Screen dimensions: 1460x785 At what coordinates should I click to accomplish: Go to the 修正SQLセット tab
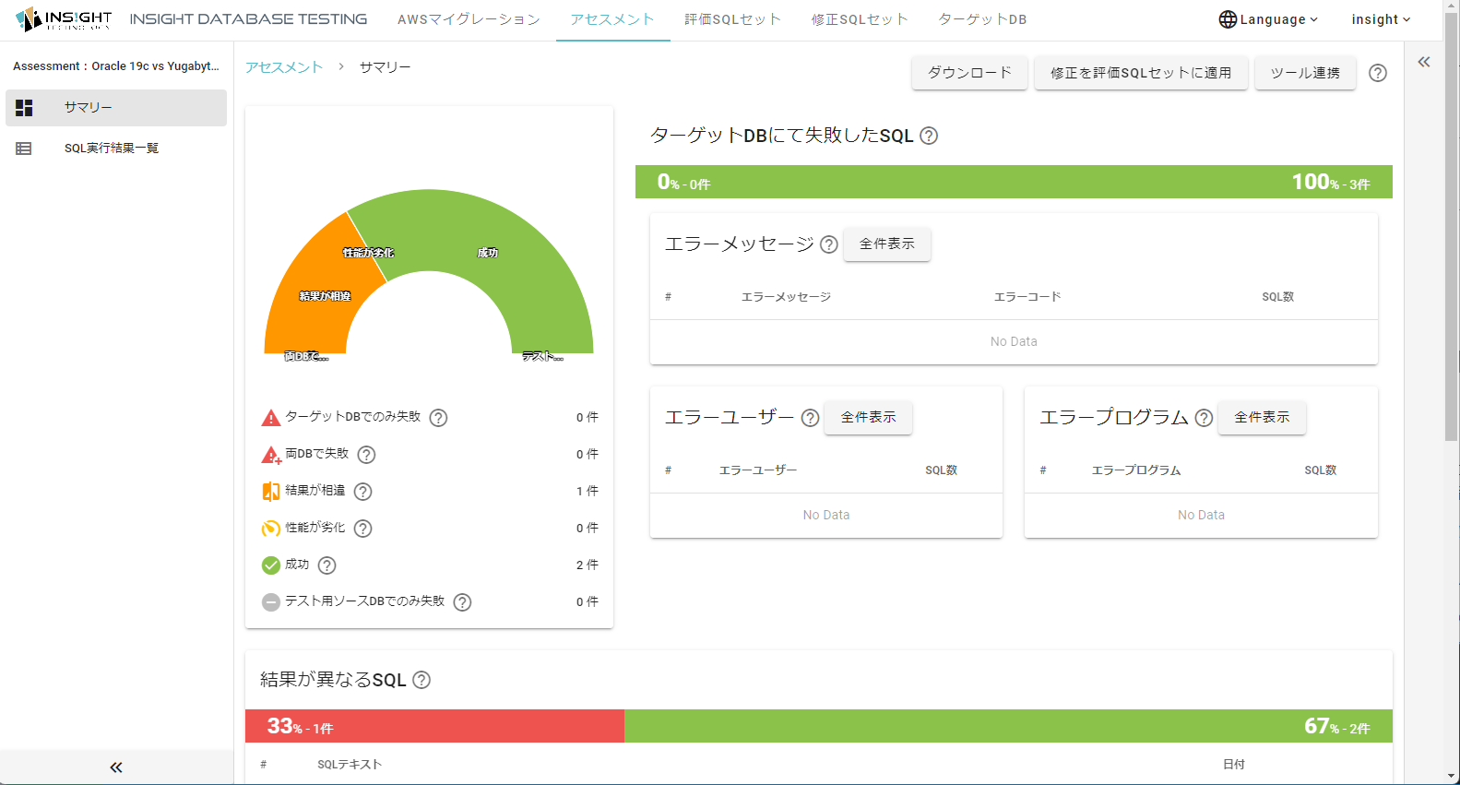(860, 19)
